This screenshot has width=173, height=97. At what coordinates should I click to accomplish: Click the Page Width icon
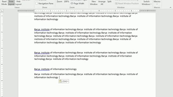tap(72, 4)
